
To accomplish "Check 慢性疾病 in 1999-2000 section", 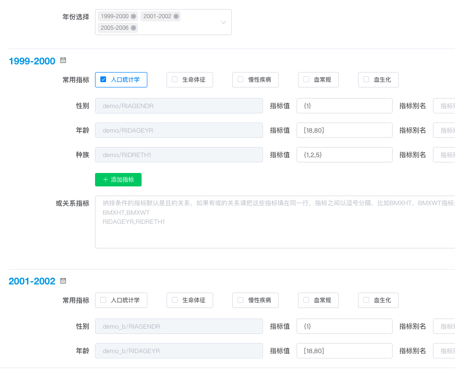I will [240, 79].
